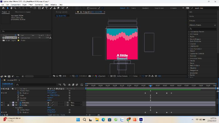Open the Animation menu

[x=39, y=5]
